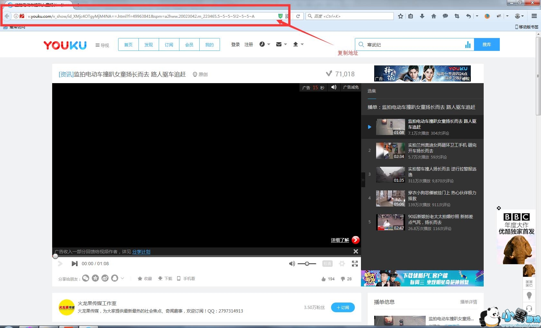Viewport: 541px width, 328px height.
Task: Open 播单详情 playlist details
Action: pyautogui.click(x=469, y=302)
